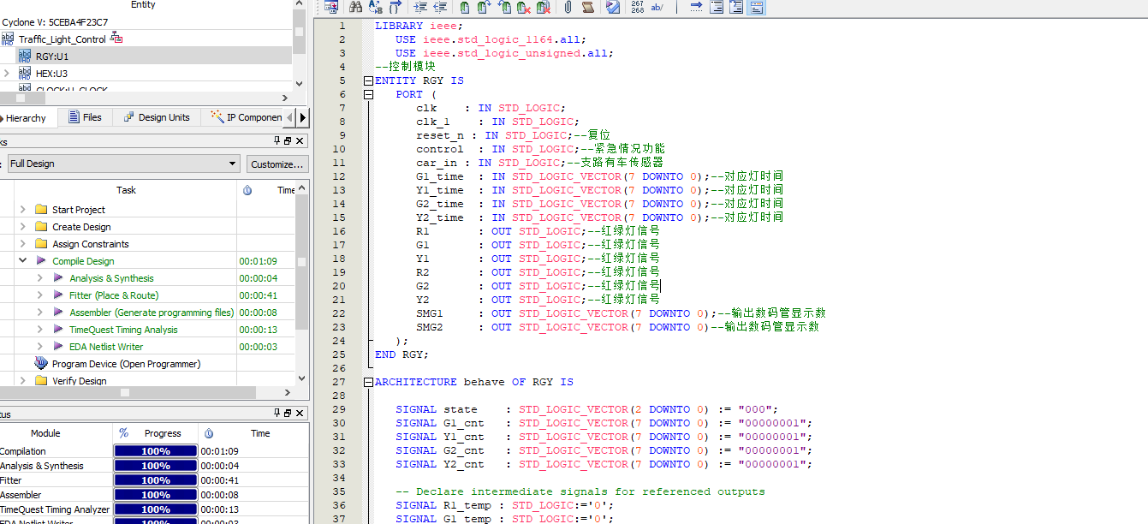
Task: Click the increase indent icon
Action: (420, 7)
